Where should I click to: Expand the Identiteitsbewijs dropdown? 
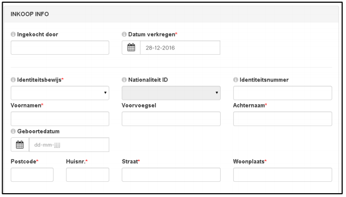[60, 93]
